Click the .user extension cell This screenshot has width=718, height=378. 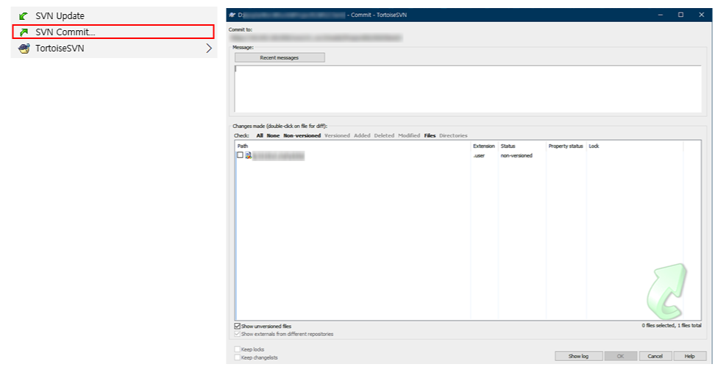pos(479,156)
